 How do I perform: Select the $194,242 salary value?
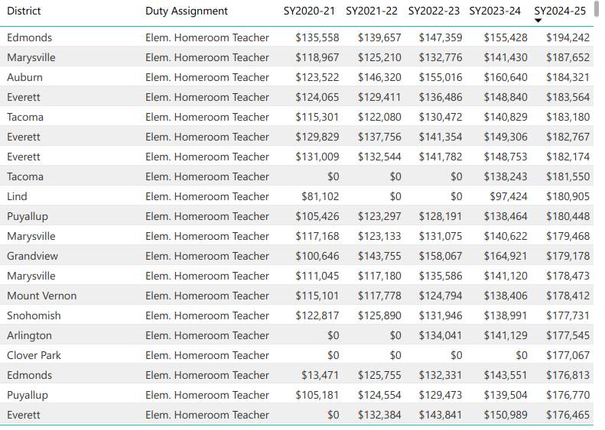point(568,37)
